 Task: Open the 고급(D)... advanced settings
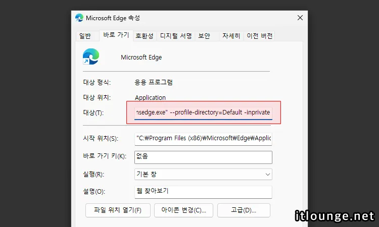pyautogui.click(x=244, y=210)
